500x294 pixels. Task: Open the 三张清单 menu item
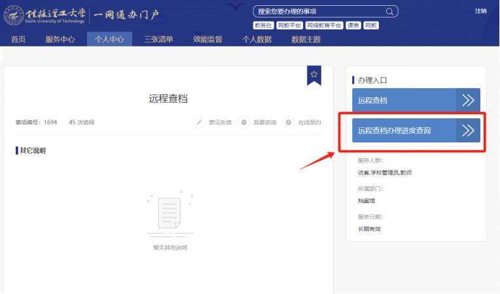click(x=158, y=39)
